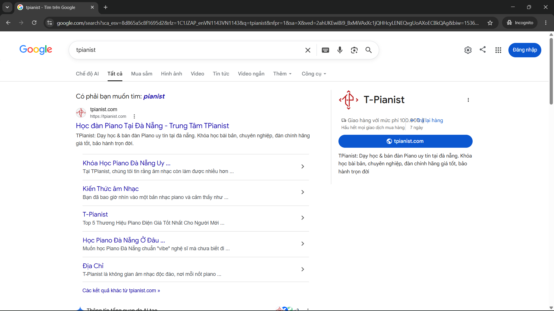Expand Kiến Thức âm Nhạc sitelink chevron
554x311 pixels.
coord(303,192)
